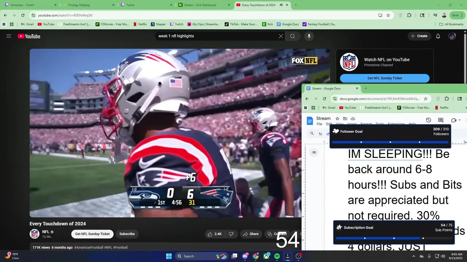Expand the Docs meeting camera dropdown arrow
The width and height of the screenshot is (467, 262).
tap(460, 120)
